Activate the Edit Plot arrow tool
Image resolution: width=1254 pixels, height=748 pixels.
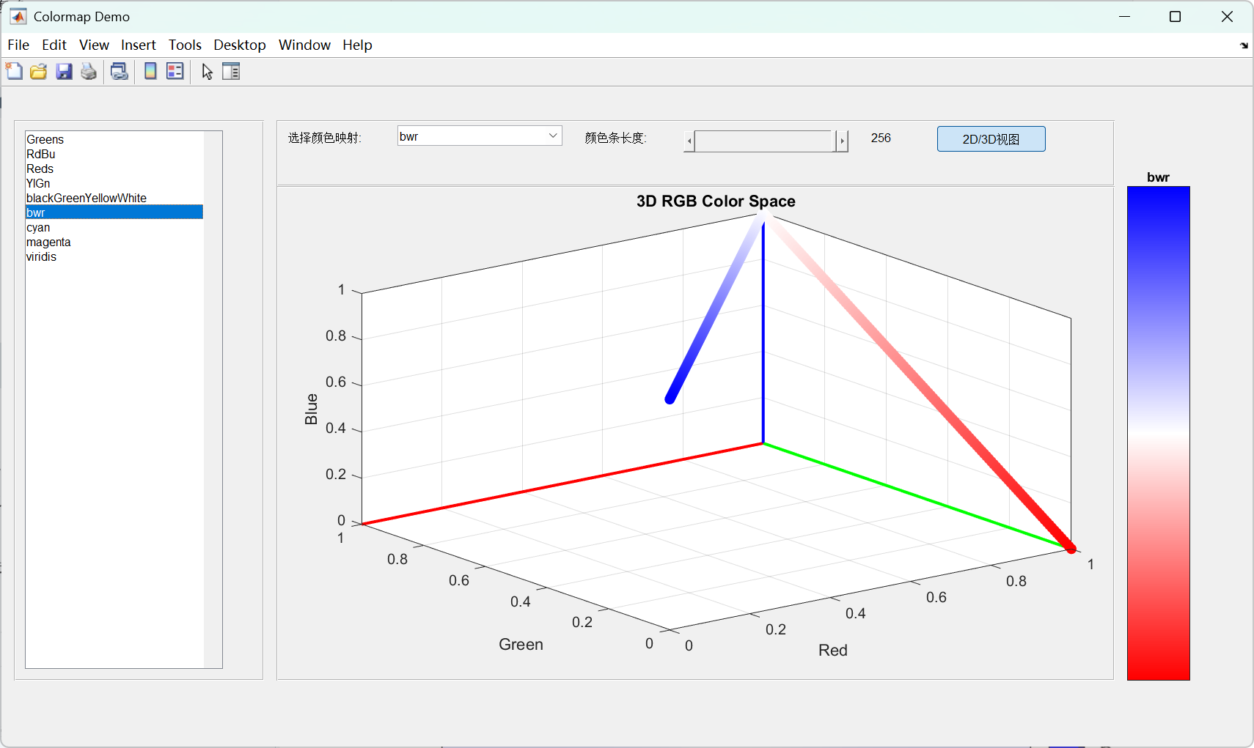(208, 71)
